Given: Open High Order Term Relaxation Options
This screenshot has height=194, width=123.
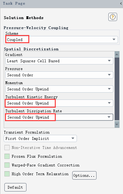Looking at the screenshot, I should [84, 175].
